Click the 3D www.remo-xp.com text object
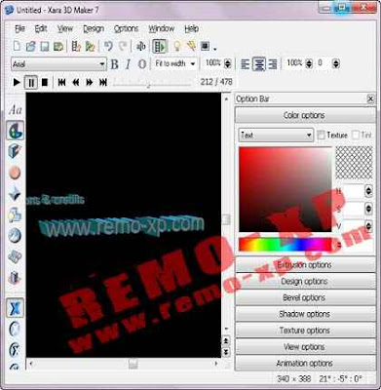 point(122,225)
